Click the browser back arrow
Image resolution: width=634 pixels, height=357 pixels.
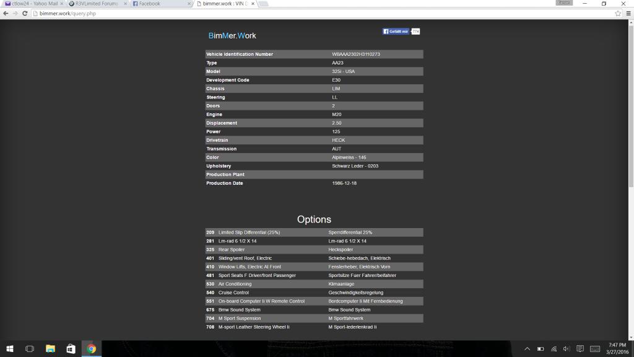click(6, 14)
